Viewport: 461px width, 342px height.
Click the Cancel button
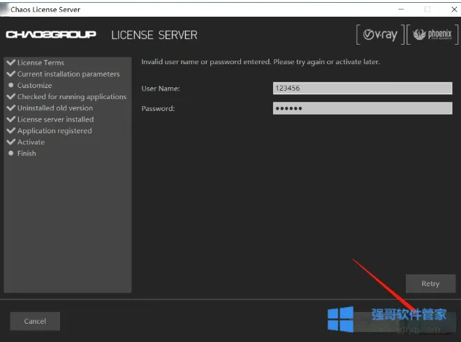35,321
